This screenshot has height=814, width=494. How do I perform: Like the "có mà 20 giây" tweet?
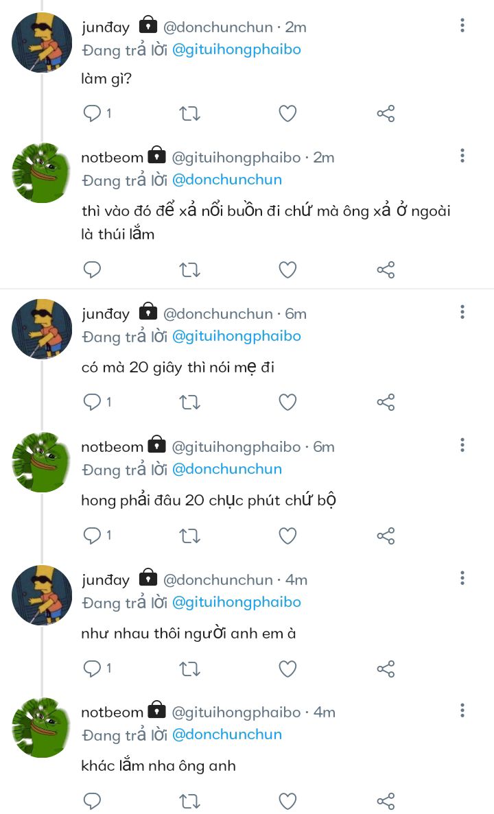(287, 402)
